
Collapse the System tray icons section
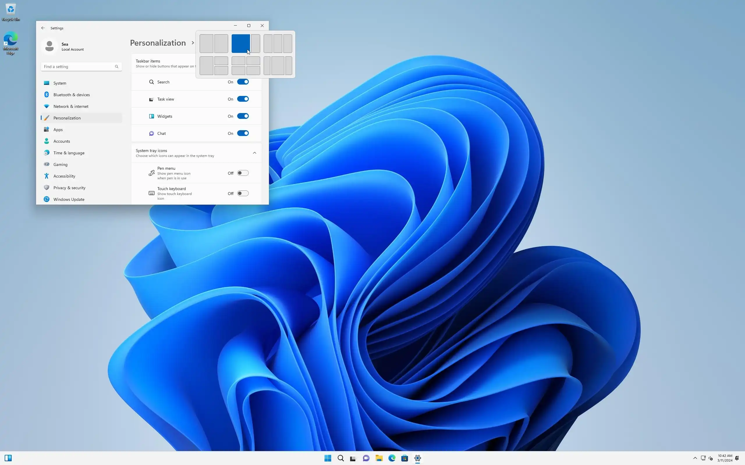pos(254,153)
